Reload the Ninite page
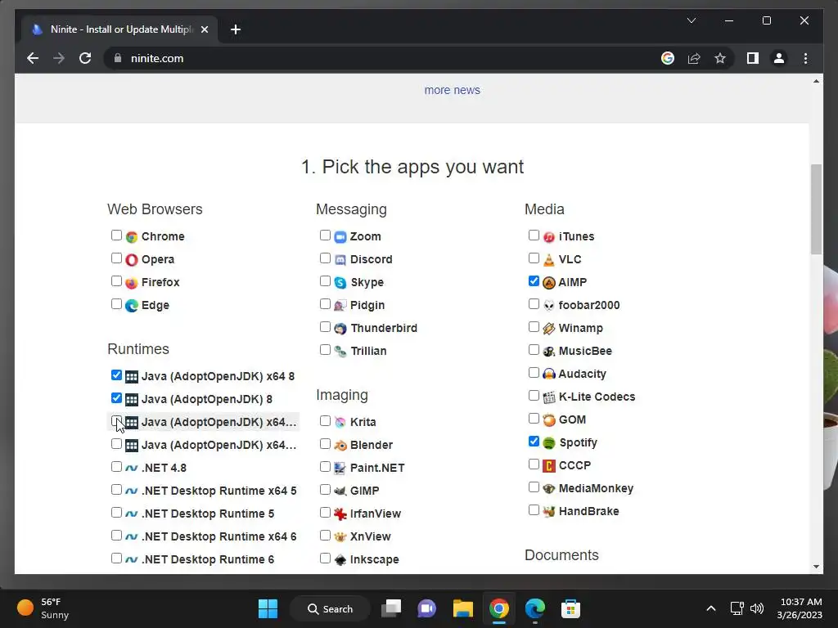The height and width of the screenshot is (628, 838). coord(85,58)
